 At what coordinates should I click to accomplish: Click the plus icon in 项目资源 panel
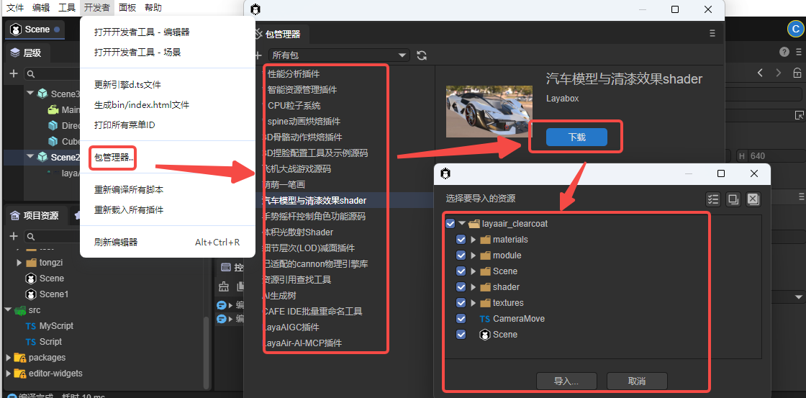pyautogui.click(x=13, y=236)
